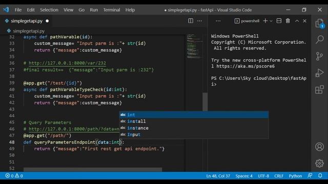Open the Run and Debug view
328x184 pixels.
(319, 73)
